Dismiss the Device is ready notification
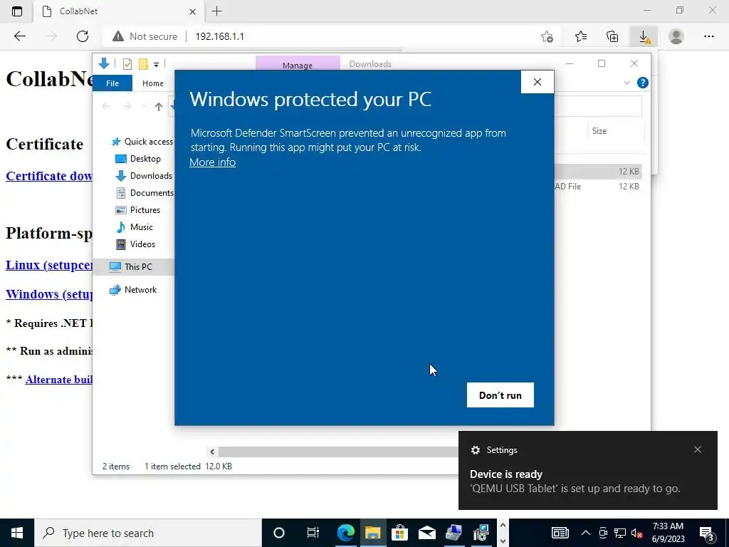 coord(698,449)
